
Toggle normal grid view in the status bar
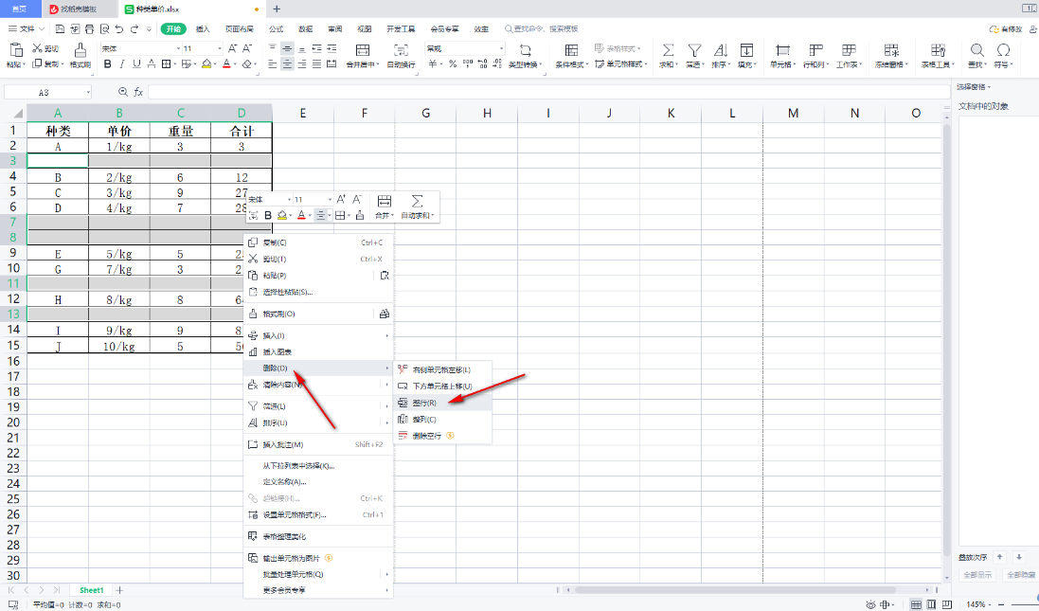click(916, 604)
